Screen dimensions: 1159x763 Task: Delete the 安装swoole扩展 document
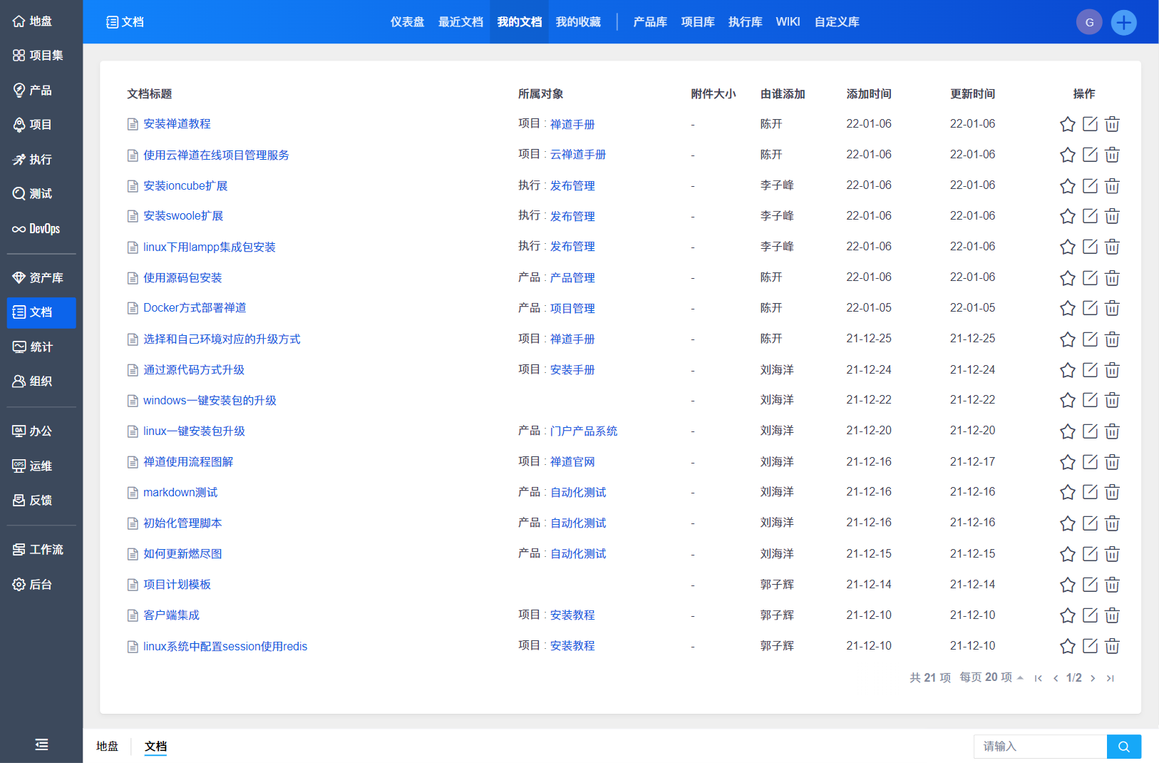pos(1112,216)
